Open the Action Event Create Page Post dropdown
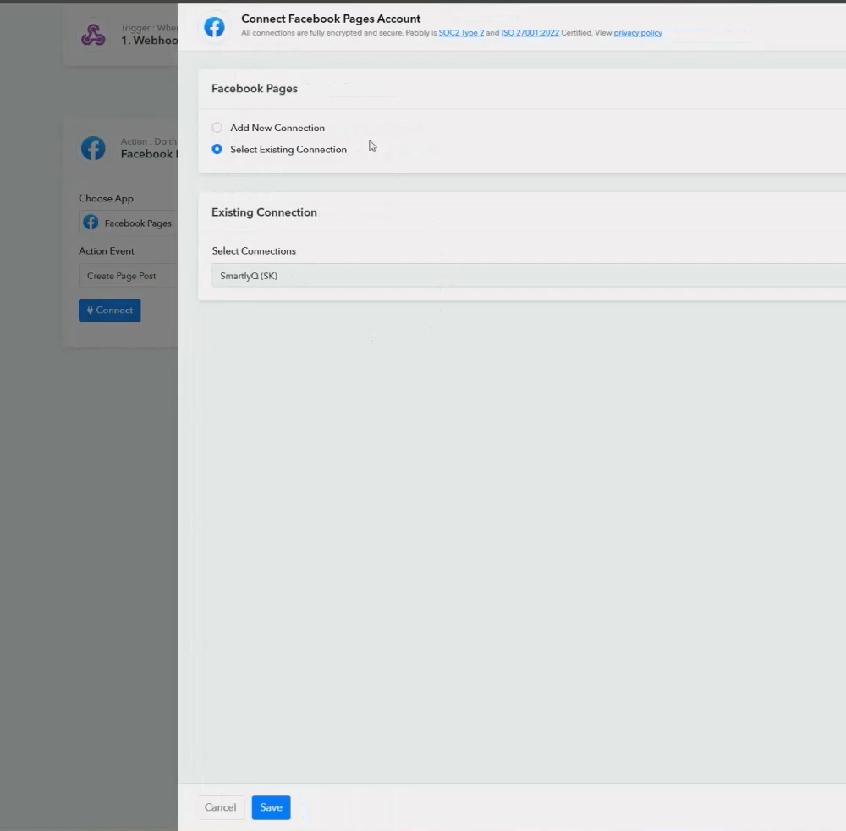Viewport: 846px width, 831px height. point(129,276)
